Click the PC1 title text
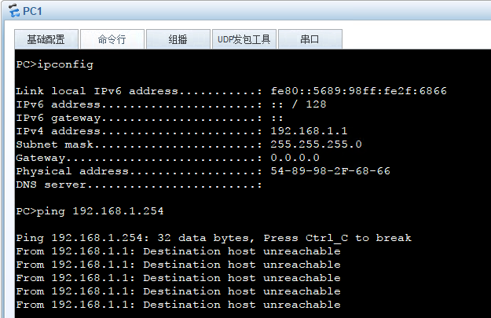This screenshot has width=491, height=318. (x=32, y=11)
